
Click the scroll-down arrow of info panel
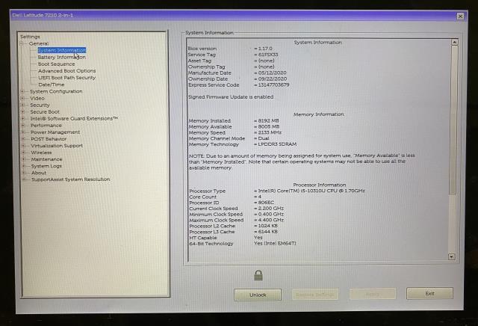[x=452, y=256]
